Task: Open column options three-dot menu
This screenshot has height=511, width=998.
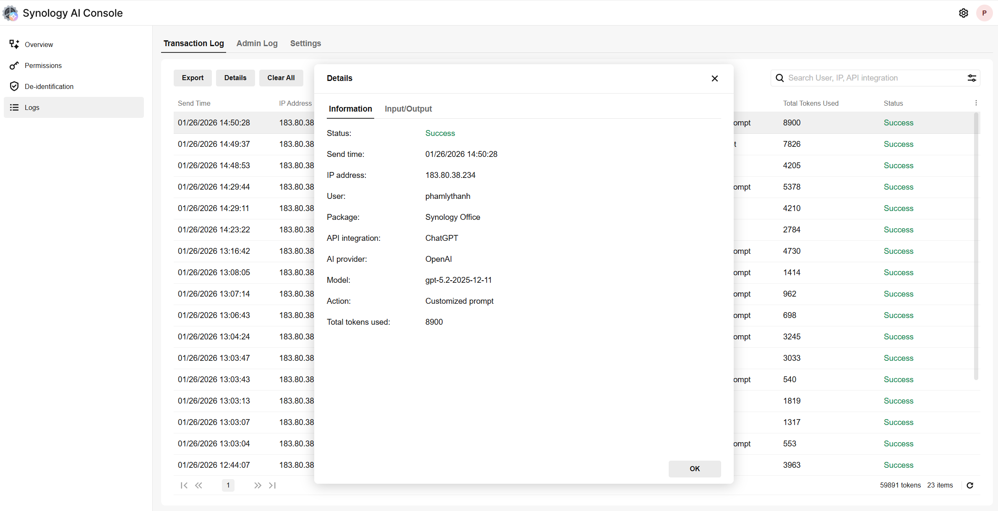Action: click(976, 103)
